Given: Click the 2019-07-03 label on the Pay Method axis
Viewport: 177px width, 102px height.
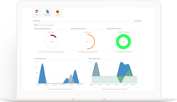Looking at the screenshot, I should [x=46, y=85].
